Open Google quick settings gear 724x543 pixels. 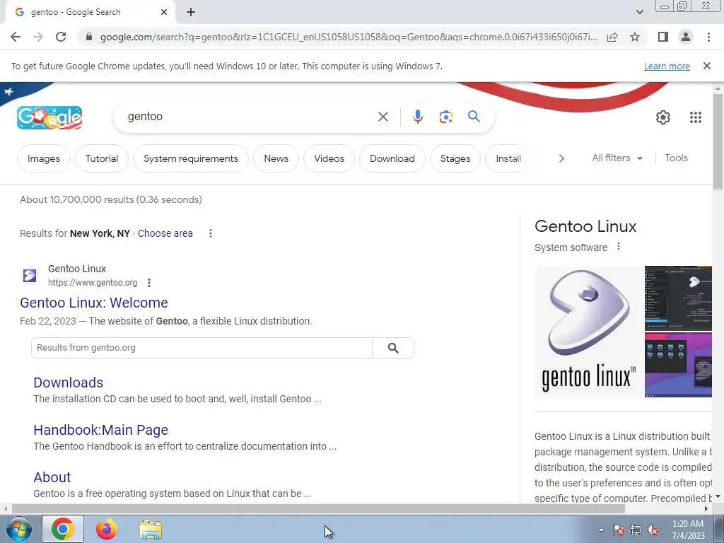(663, 117)
